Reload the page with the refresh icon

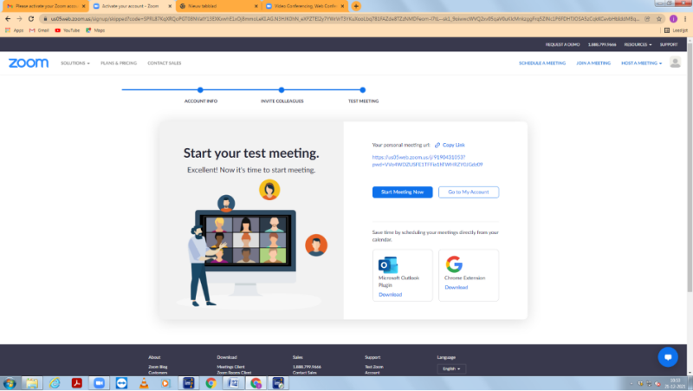[x=31, y=18]
